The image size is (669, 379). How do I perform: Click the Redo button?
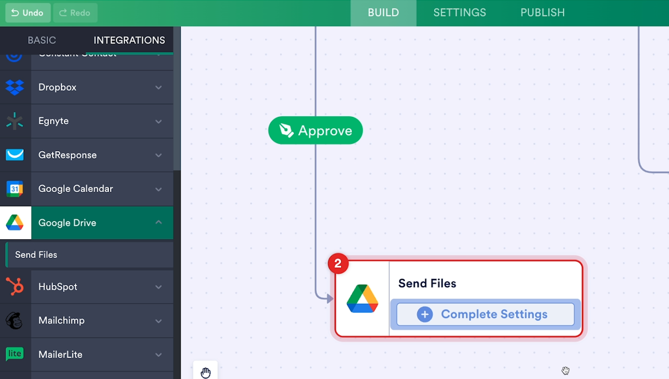tap(75, 13)
